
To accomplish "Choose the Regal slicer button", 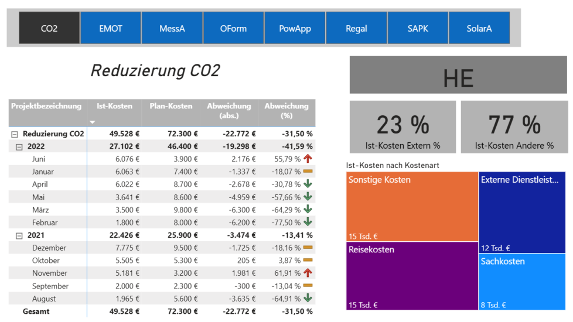I will point(356,28).
